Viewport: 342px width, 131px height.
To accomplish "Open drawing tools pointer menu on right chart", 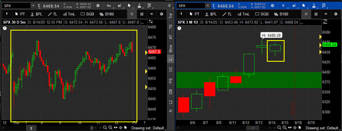I will pyautogui.click(x=304, y=5).
